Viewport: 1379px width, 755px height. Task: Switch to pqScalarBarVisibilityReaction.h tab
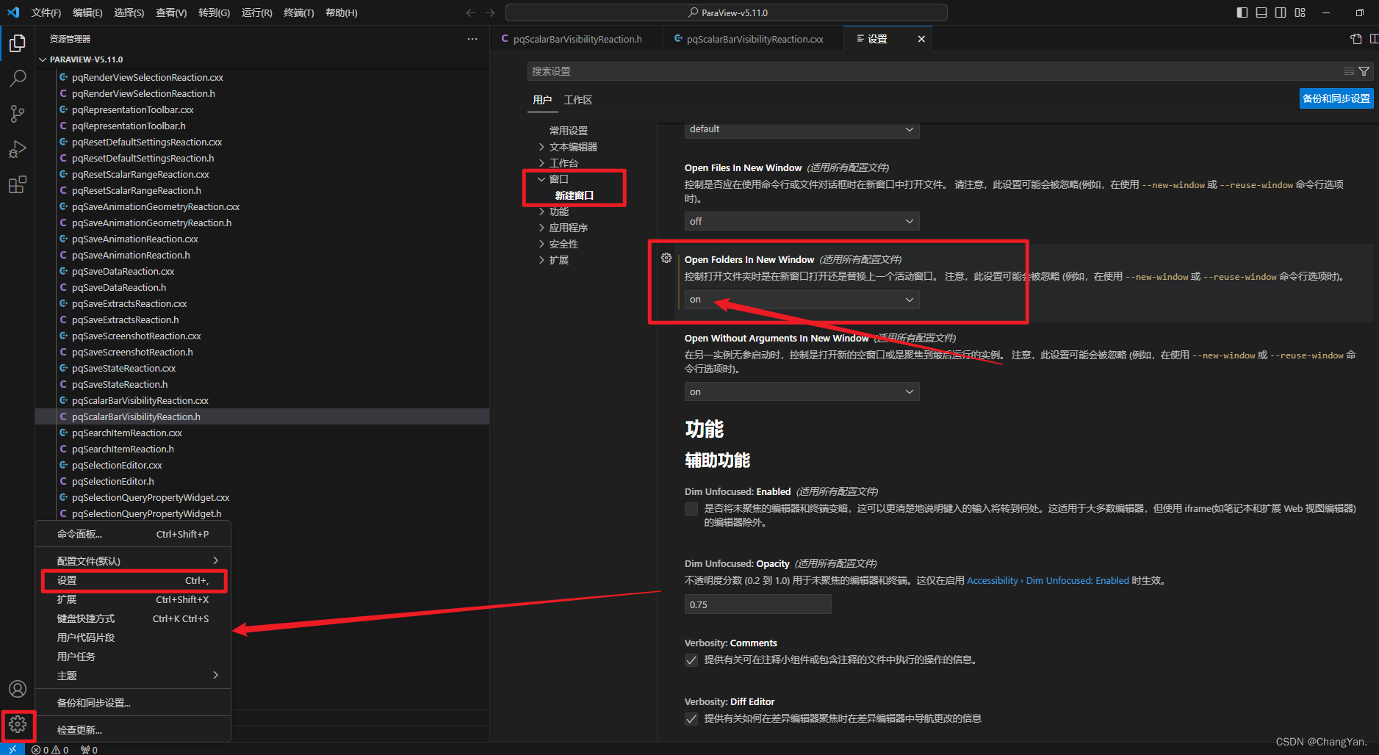pyautogui.click(x=576, y=39)
